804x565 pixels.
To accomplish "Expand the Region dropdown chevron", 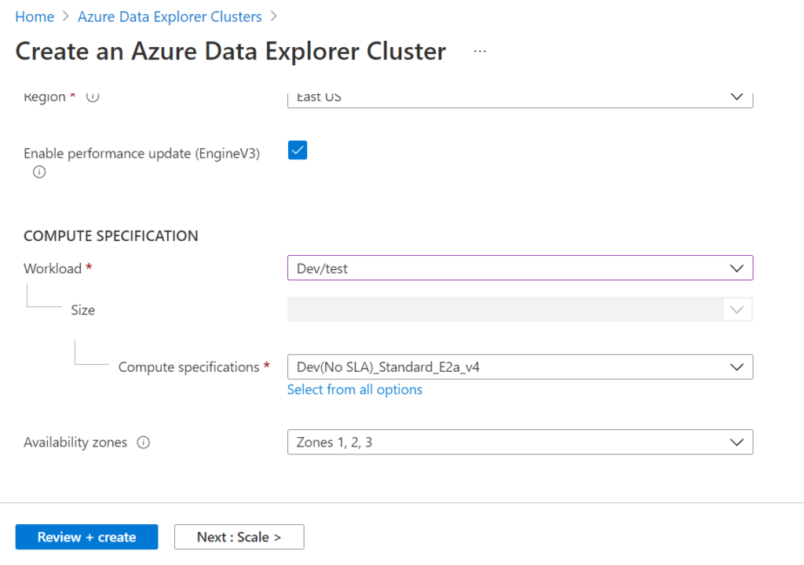I will (x=736, y=97).
